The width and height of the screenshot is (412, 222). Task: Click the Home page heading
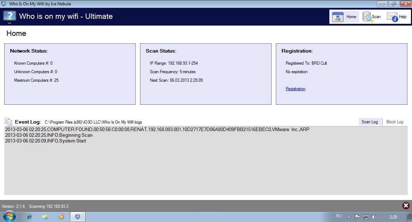point(16,33)
